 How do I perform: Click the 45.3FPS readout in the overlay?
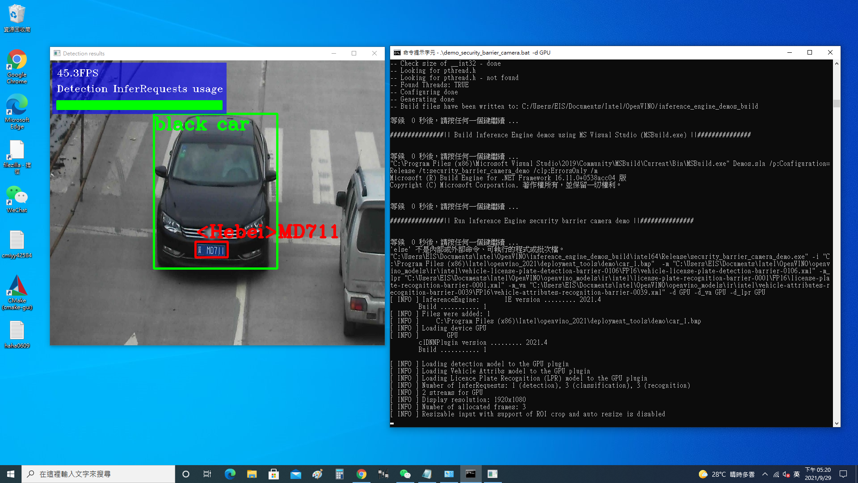coord(78,73)
